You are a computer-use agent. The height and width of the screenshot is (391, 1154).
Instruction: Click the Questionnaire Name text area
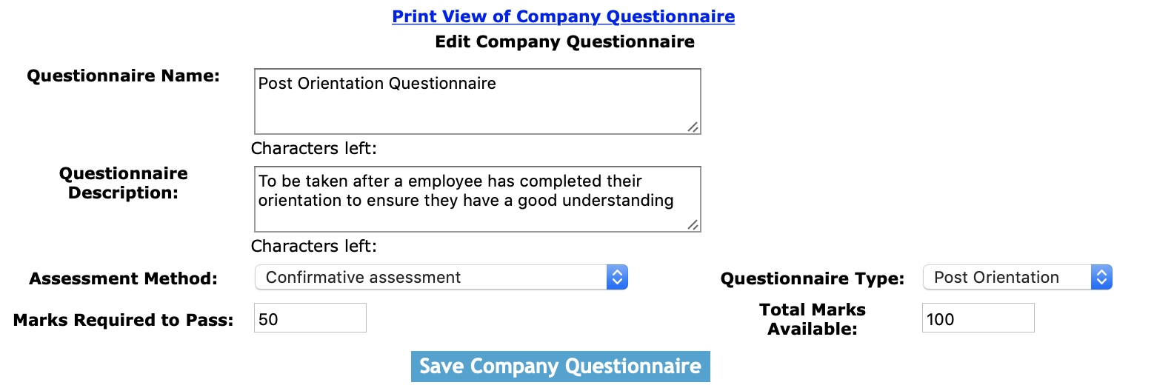click(477, 101)
